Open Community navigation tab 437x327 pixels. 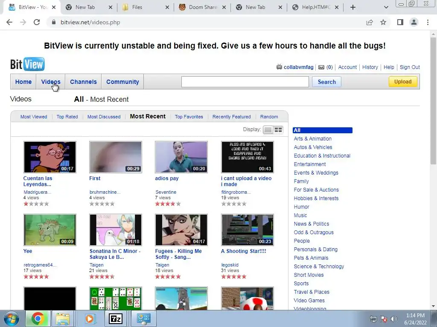pos(122,82)
